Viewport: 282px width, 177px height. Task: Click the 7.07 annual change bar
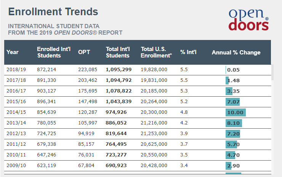pyautogui.click(x=232, y=102)
